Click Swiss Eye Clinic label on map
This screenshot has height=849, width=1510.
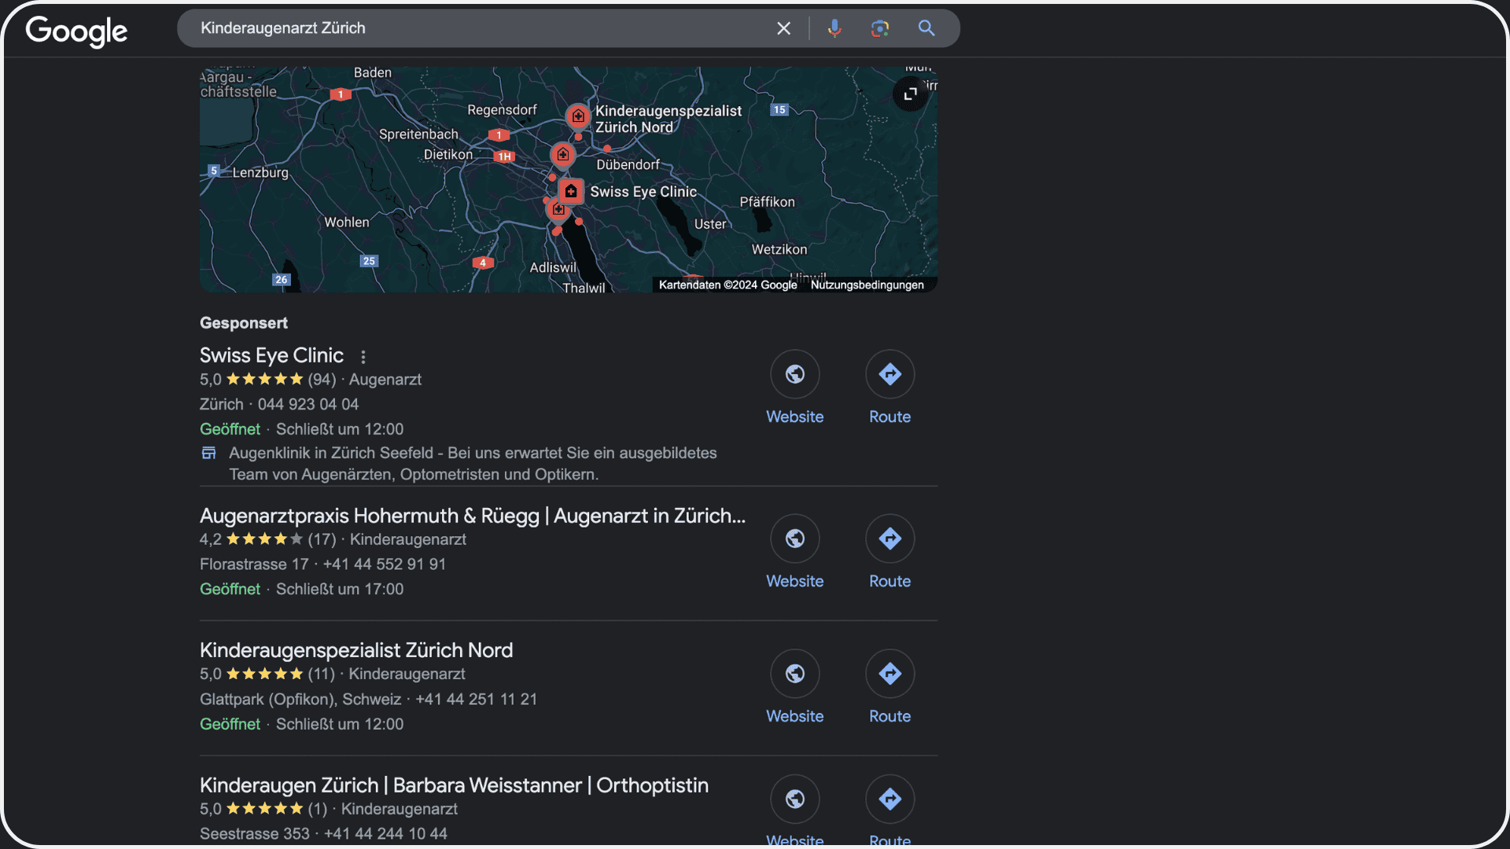pyautogui.click(x=643, y=192)
